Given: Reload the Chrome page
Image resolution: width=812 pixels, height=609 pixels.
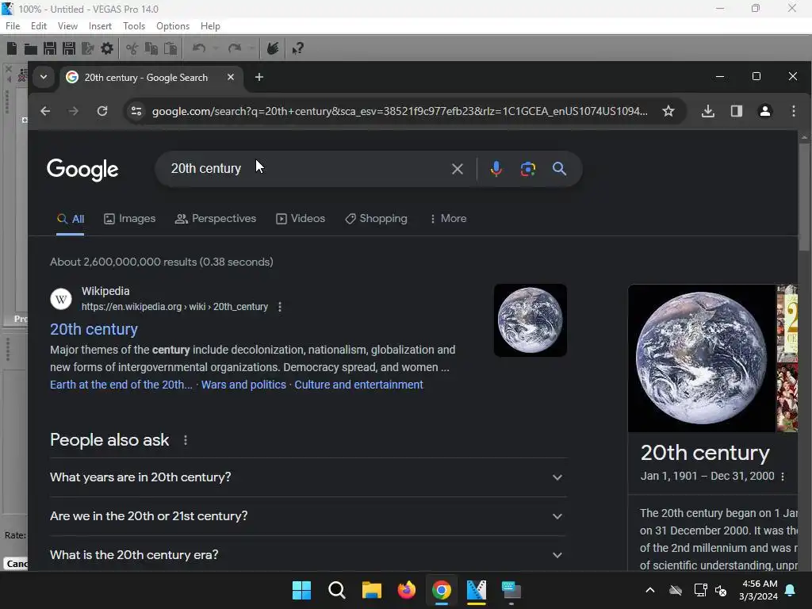Looking at the screenshot, I should tap(102, 111).
